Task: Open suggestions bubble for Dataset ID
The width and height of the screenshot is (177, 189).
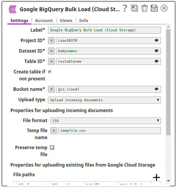Action: coord(157,51)
